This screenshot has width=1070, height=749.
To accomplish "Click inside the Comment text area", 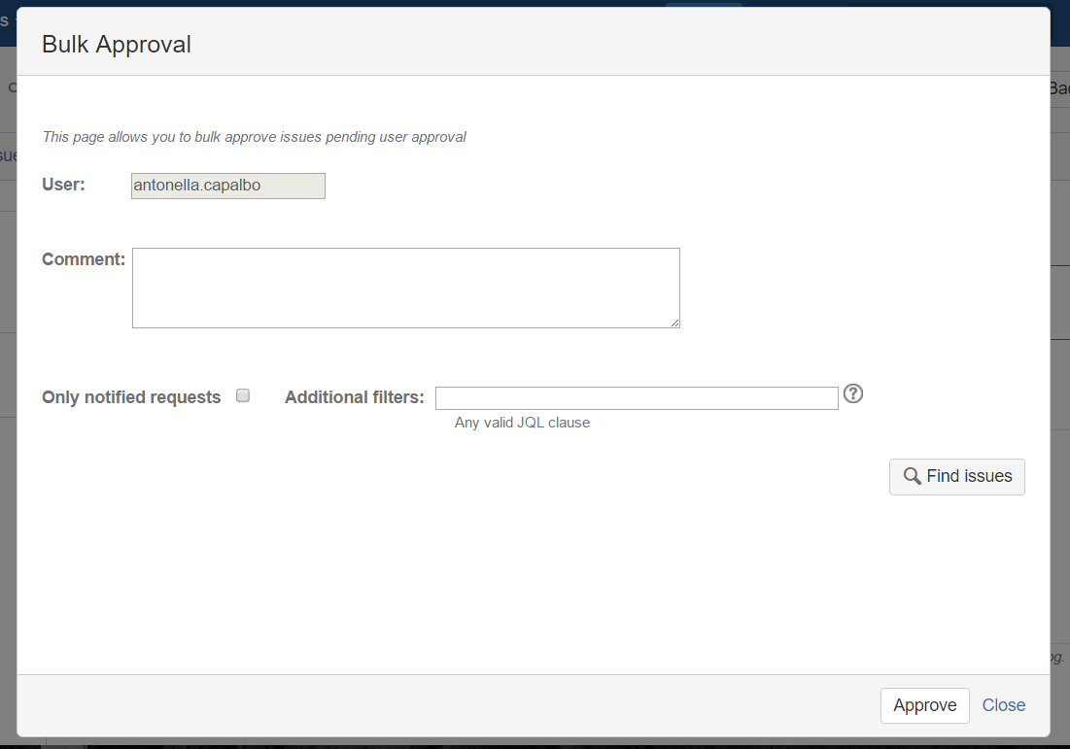I will (x=405, y=288).
